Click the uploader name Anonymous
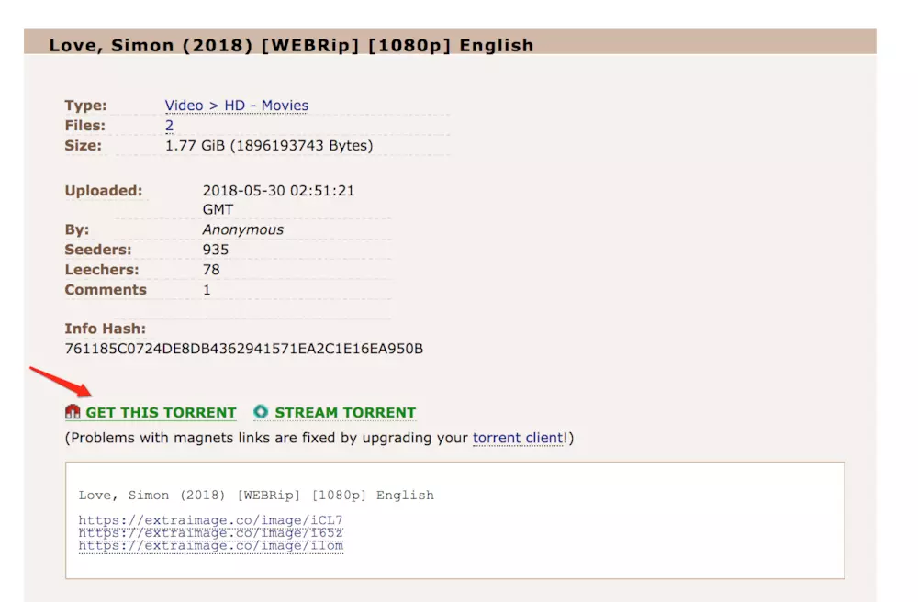 click(x=242, y=230)
